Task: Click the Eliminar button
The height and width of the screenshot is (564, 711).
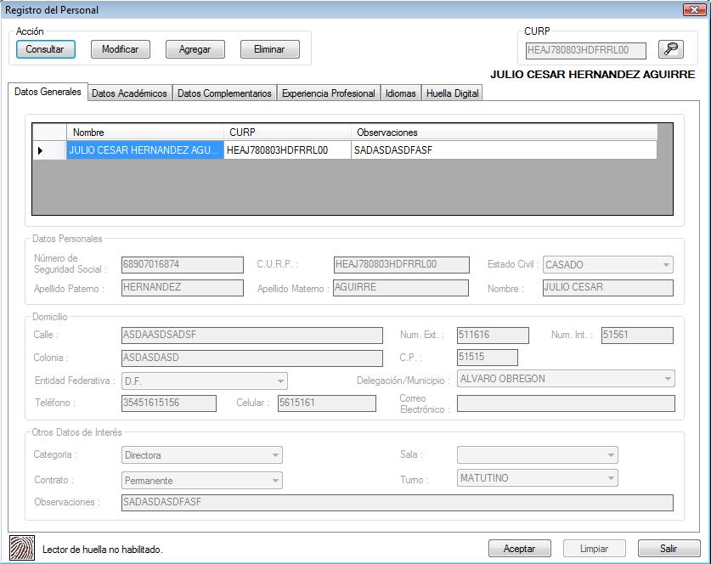Action: point(270,49)
